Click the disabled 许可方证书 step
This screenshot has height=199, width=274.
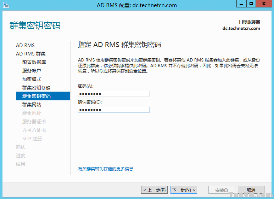coord(34,130)
